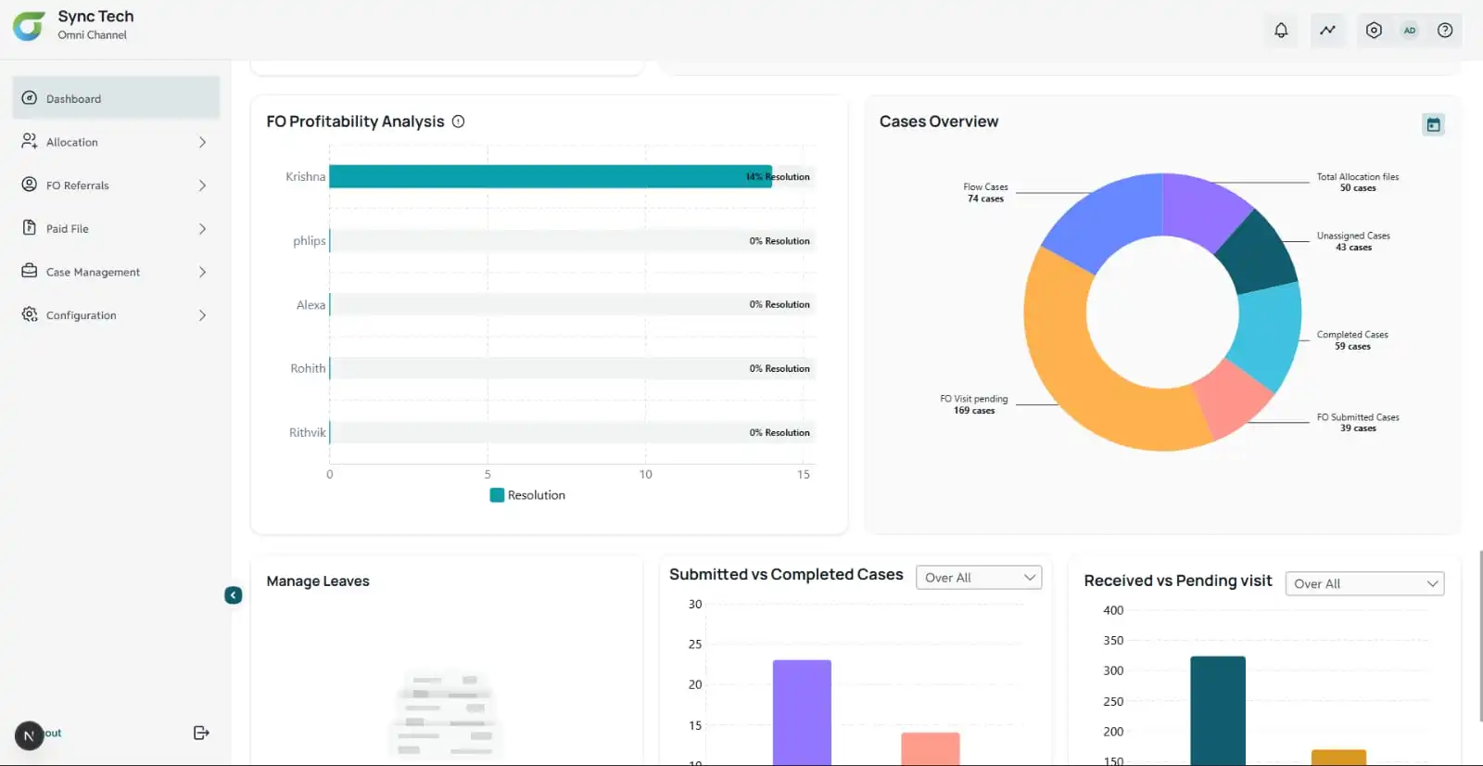Open Submitted vs Completed Cases Over All dropdown
Viewport: 1483px width, 766px height.
click(979, 578)
